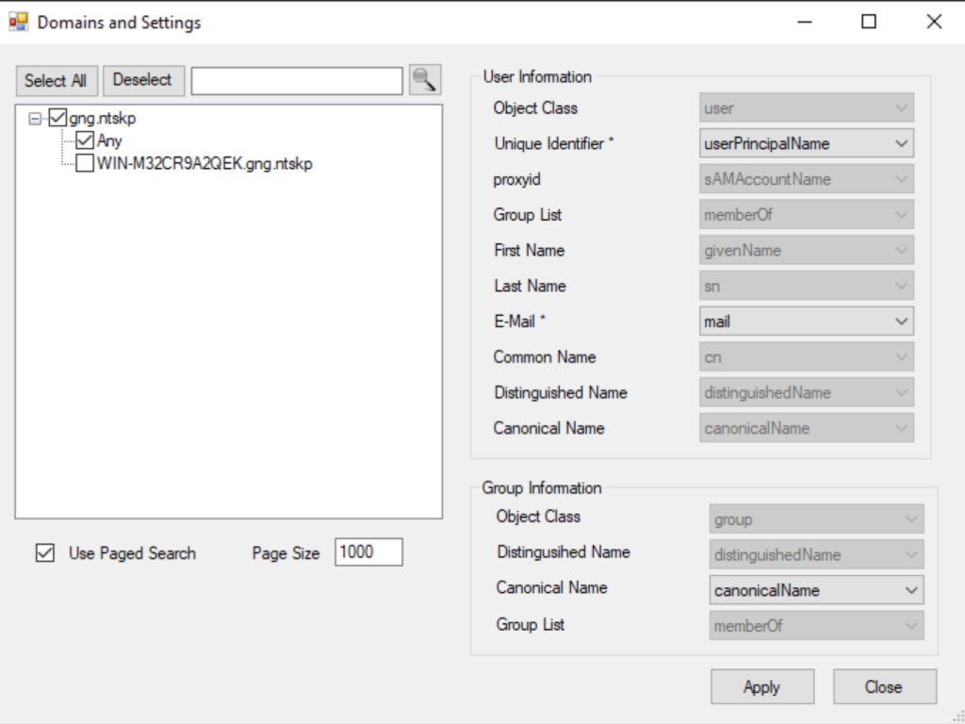This screenshot has height=724, width=965.
Task: Open the E-Mail attribute dropdown
Action: (x=807, y=321)
